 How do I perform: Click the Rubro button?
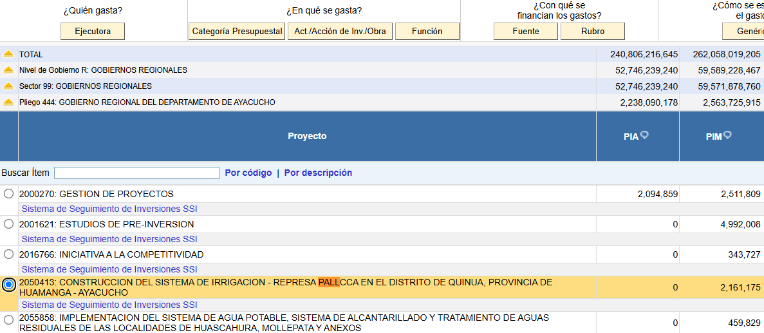[x=593, y=31]
